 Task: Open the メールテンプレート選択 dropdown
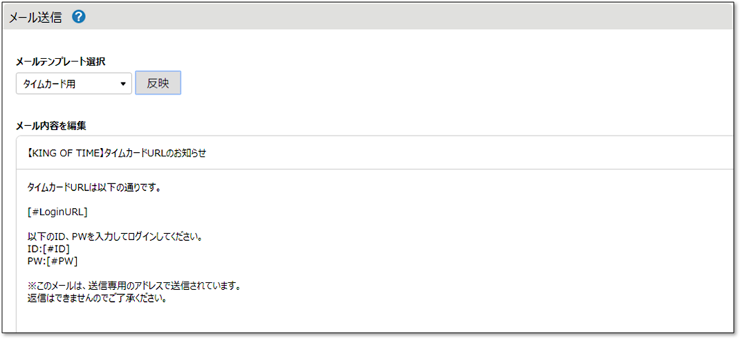pyautogui.click(x=74, y=84)
